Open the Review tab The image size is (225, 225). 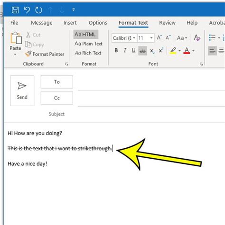[167, 23]
